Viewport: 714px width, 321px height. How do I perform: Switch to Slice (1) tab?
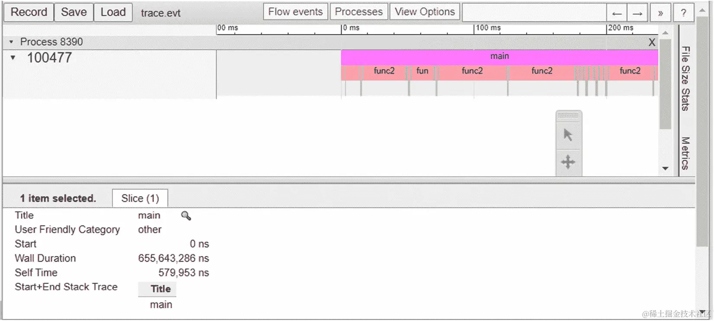[x=140, y=198]
